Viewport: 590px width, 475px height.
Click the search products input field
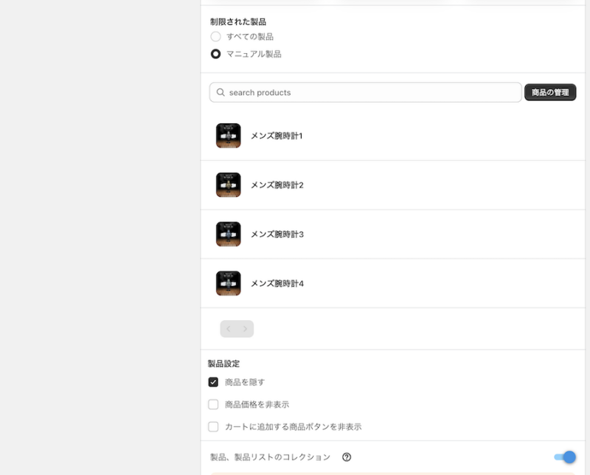pyautogui.click(x=365, y=92)
